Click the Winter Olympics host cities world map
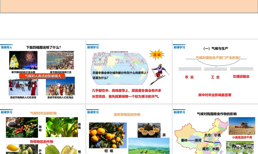This screenshot has width=258, height=154. 119,68
